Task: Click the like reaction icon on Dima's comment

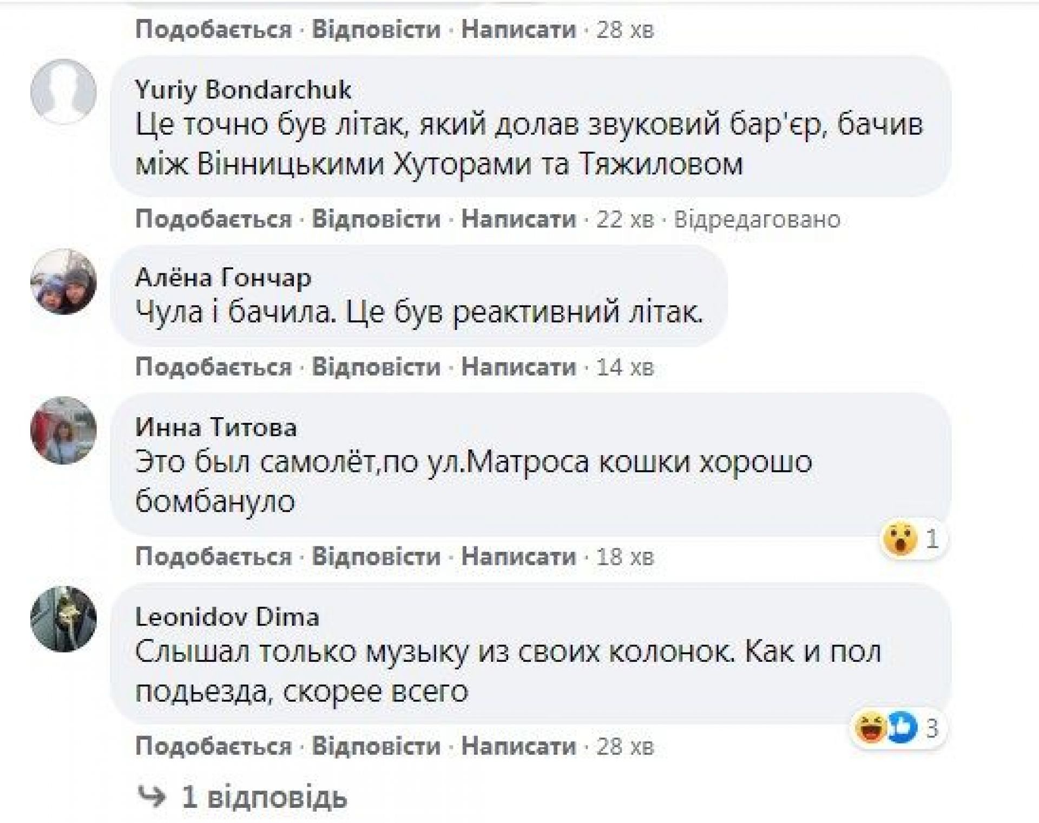Action: click(902, 728)
